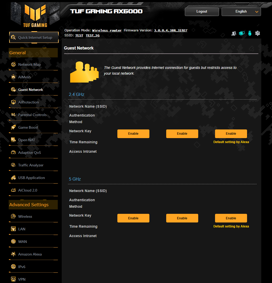Open the English language dropdown
Image resolution: width=272 pixels, height=283 pixels.
coord(241,12)
